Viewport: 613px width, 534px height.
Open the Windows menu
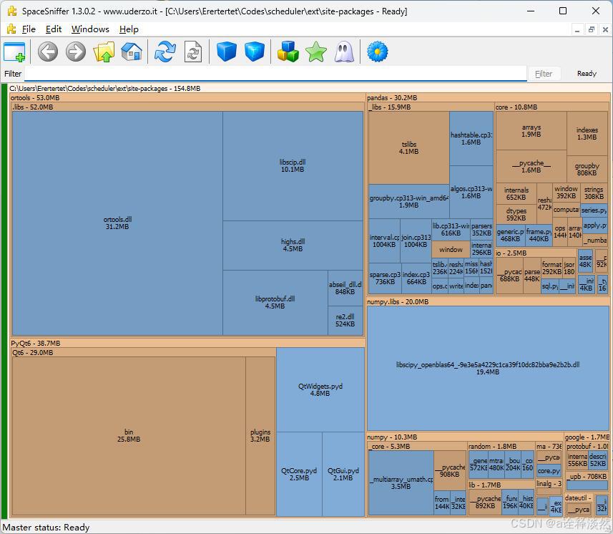click(x=90, y=29)
